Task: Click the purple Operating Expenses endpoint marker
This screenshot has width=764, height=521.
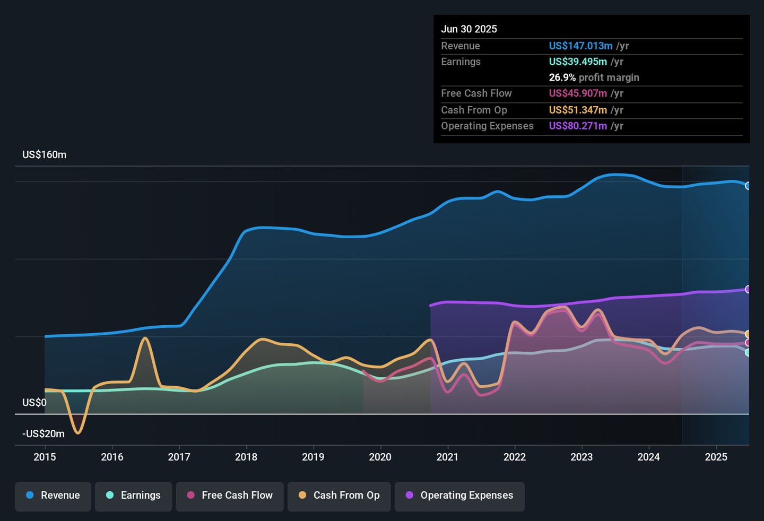Action: coord(748,289)
